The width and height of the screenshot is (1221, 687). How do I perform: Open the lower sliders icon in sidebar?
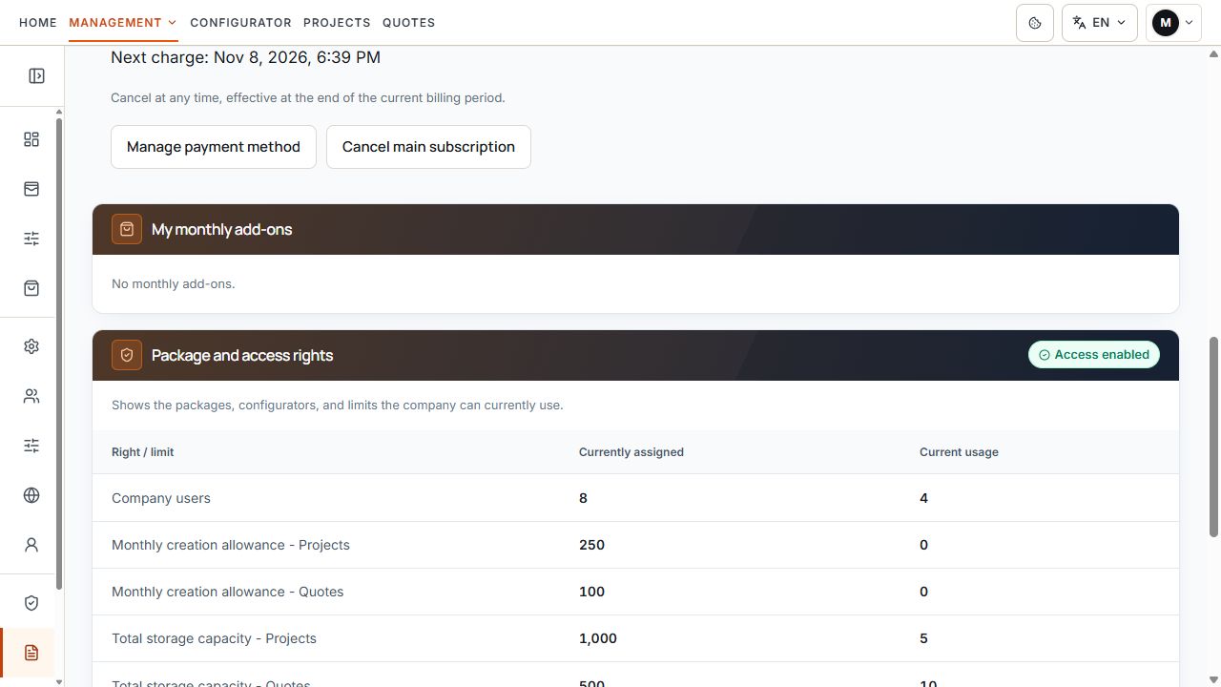coord(31,446)
